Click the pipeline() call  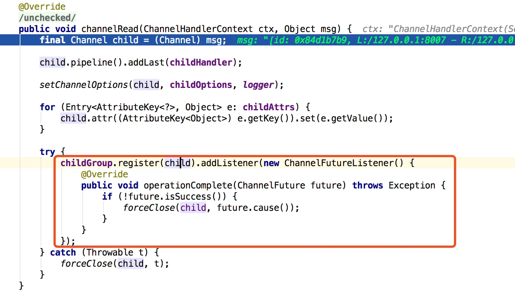point(97,63)
